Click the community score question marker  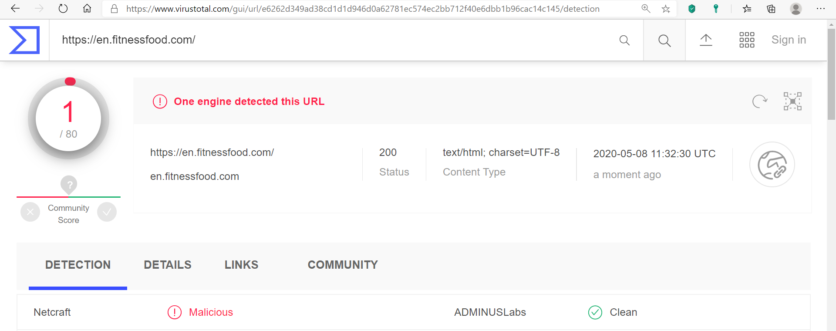[x=69, y=184]
